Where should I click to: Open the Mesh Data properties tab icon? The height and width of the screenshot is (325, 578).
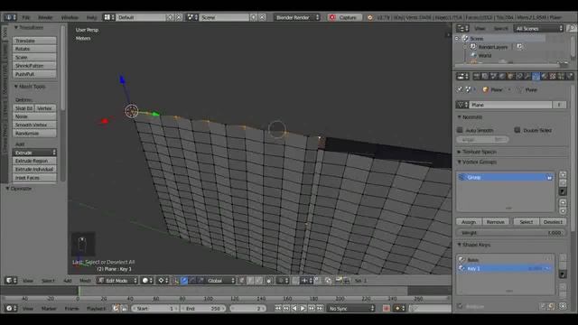(536, 76)
